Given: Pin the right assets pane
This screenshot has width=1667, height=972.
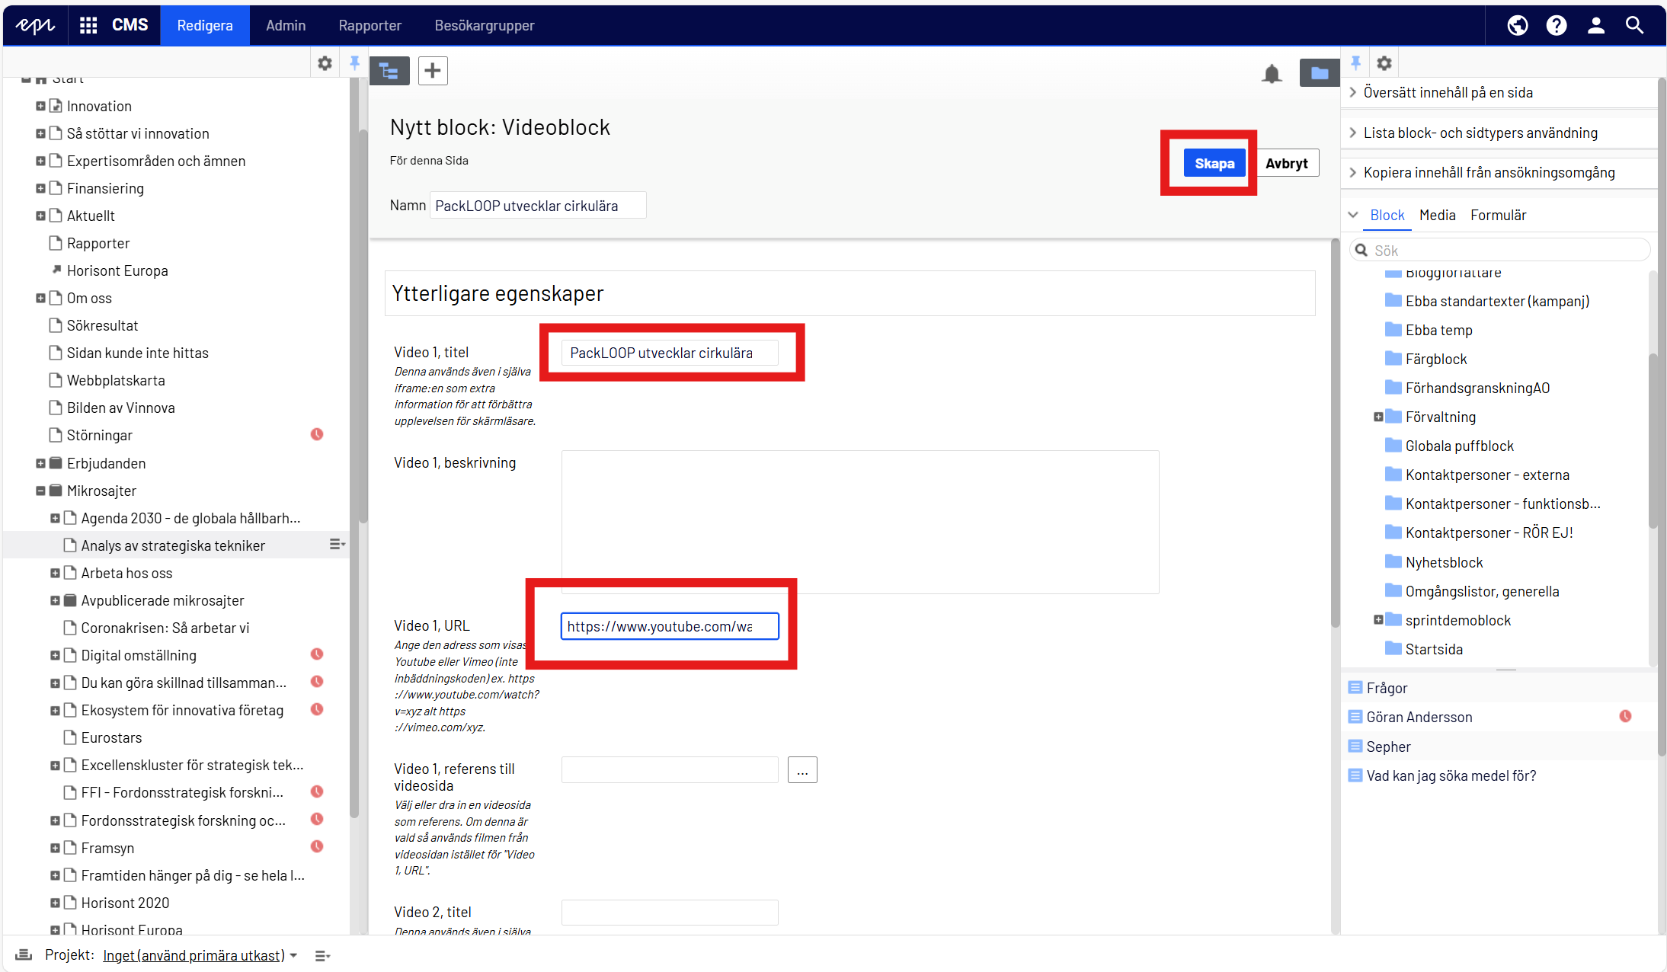Looking at the screenshot, I should tap(1355, 62).
